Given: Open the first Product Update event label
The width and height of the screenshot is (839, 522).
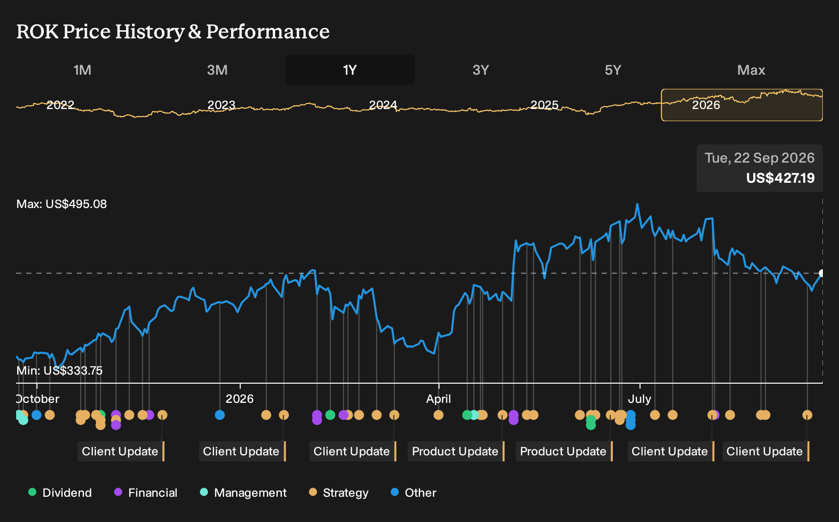Looking at the screenshot, I should click(456, 451).
